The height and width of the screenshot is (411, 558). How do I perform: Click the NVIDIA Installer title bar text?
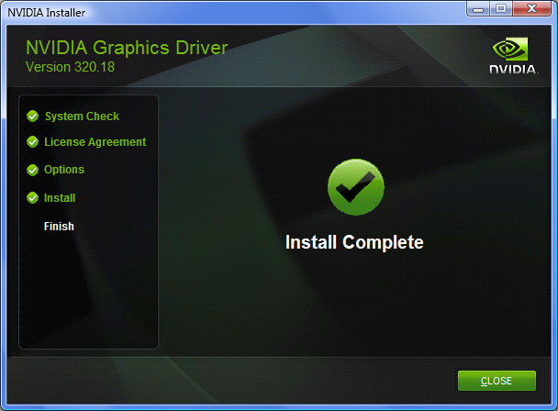tap(46, 13)
